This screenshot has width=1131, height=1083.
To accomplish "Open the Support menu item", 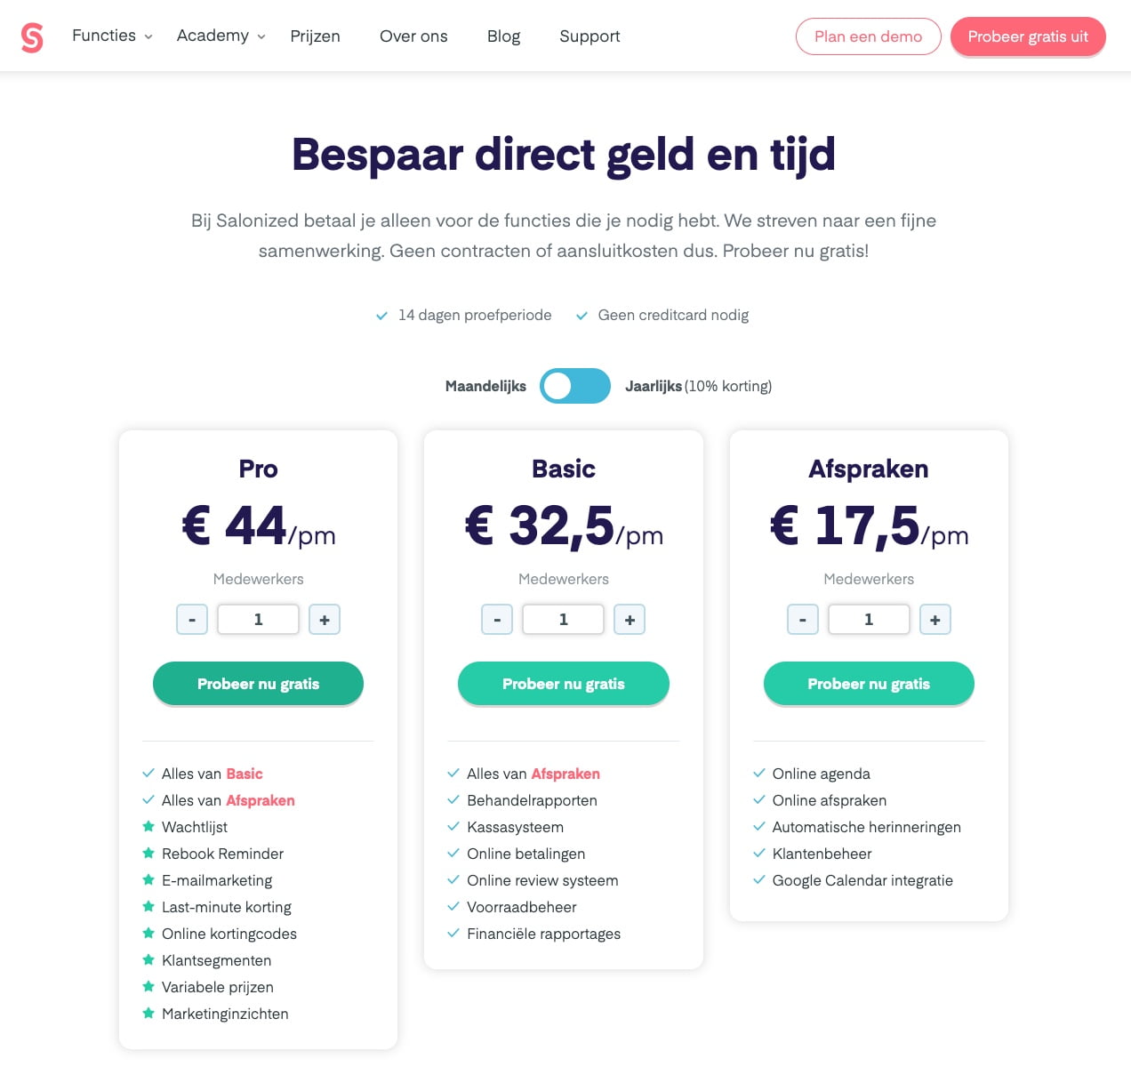I will (590, 36).
